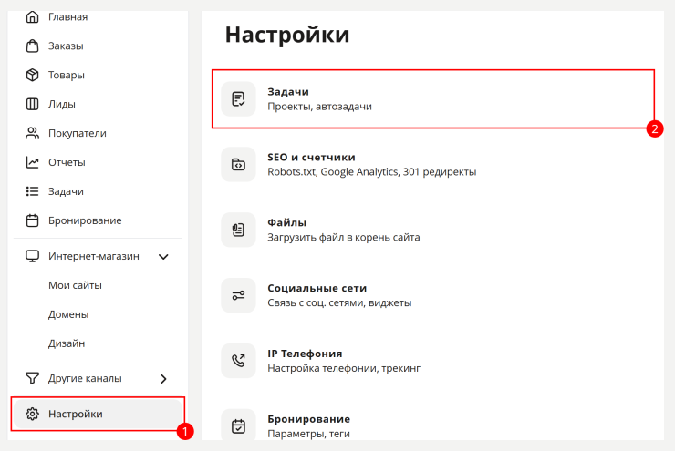This screenshot has width=675, height=451.
Task: Open Покупатели menu item
Action: click(78, 133)
